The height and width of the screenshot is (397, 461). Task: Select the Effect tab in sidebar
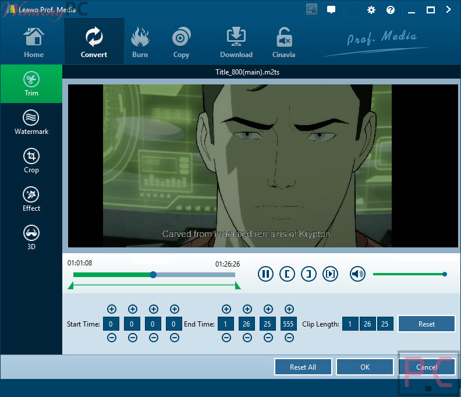[x=31, y=200]
